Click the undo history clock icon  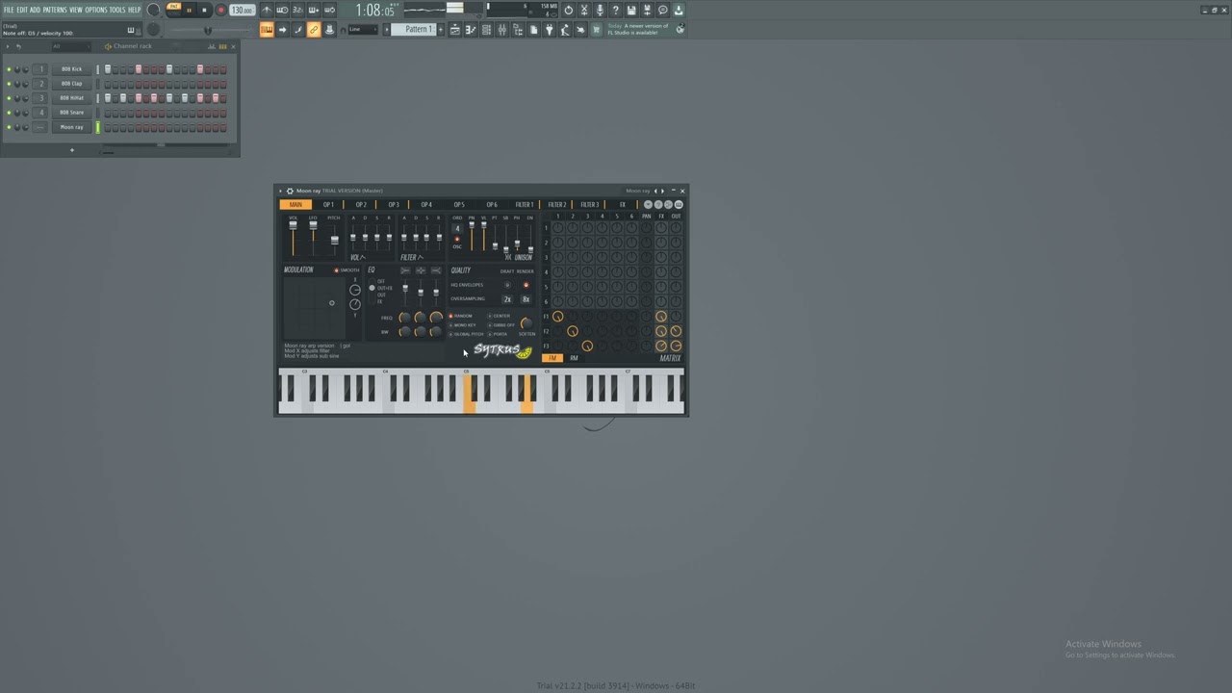(x=568, y=10)
